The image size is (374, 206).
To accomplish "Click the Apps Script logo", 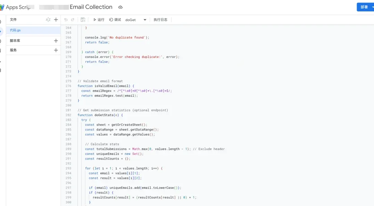I will (2, 7).
